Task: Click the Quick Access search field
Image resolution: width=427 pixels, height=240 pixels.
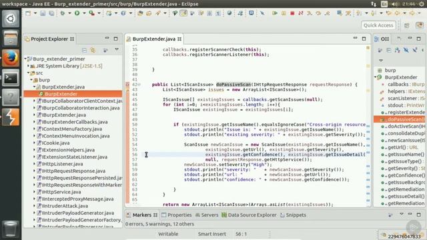Action: tap(378, 25)
